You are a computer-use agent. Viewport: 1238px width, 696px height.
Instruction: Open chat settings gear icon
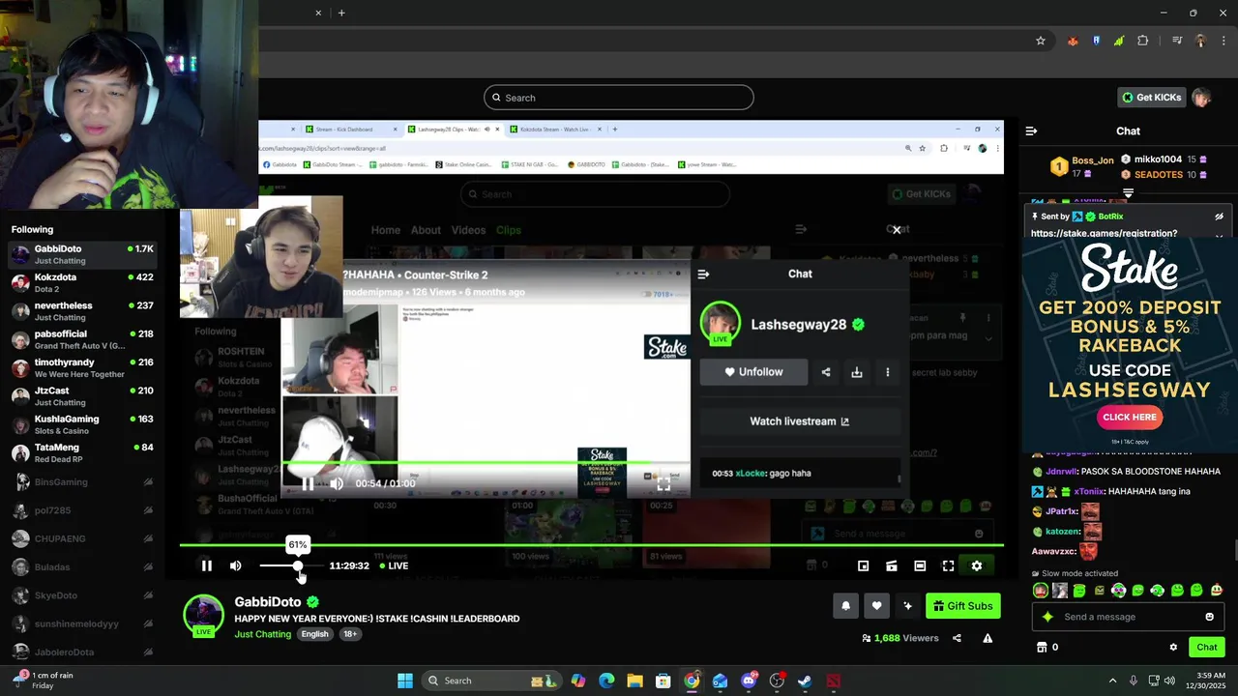[1173, 647]
